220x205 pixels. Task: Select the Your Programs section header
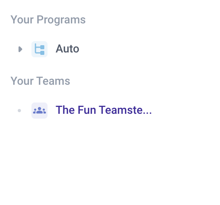(x=48, y=20)
